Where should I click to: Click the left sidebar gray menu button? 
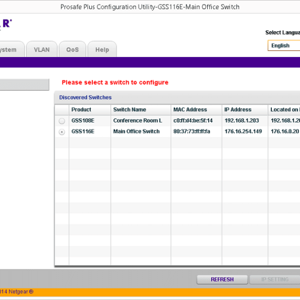pos(25,85)
